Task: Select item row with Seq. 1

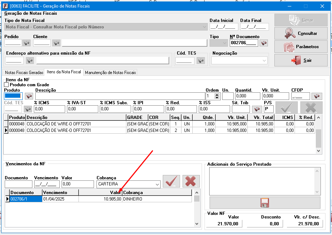Action: click(x=159, y=124)
